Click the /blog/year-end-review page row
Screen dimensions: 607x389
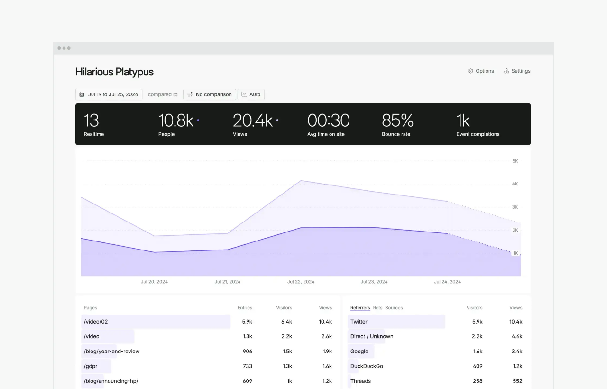pyautogui.click(x=208, y=352)
